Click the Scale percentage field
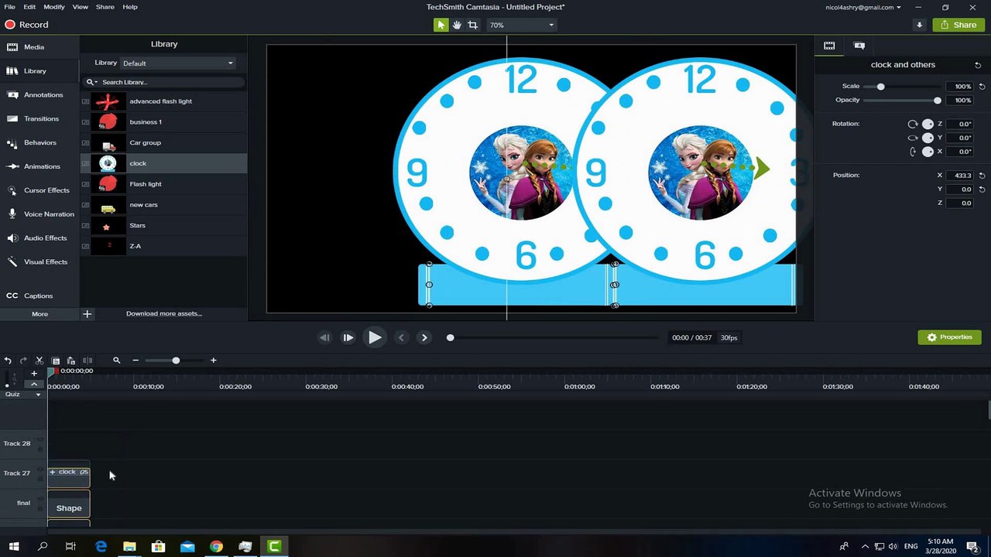991x557 pixels. point(959,87)
